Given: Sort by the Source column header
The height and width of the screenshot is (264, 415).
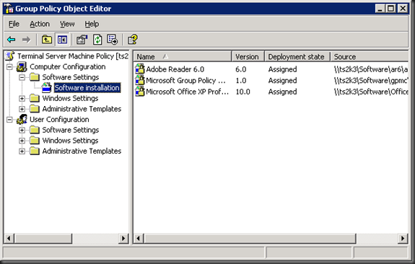Looking at the screenshot, I should (x=370, y=56).
